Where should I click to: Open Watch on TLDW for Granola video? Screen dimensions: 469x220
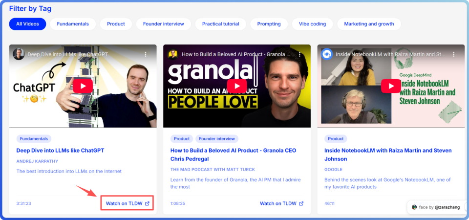281,203
